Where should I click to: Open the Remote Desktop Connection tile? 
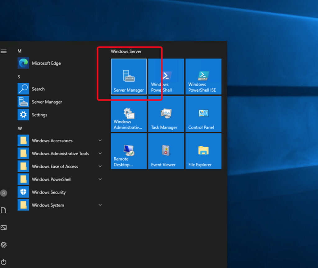(x=129, y=151)
